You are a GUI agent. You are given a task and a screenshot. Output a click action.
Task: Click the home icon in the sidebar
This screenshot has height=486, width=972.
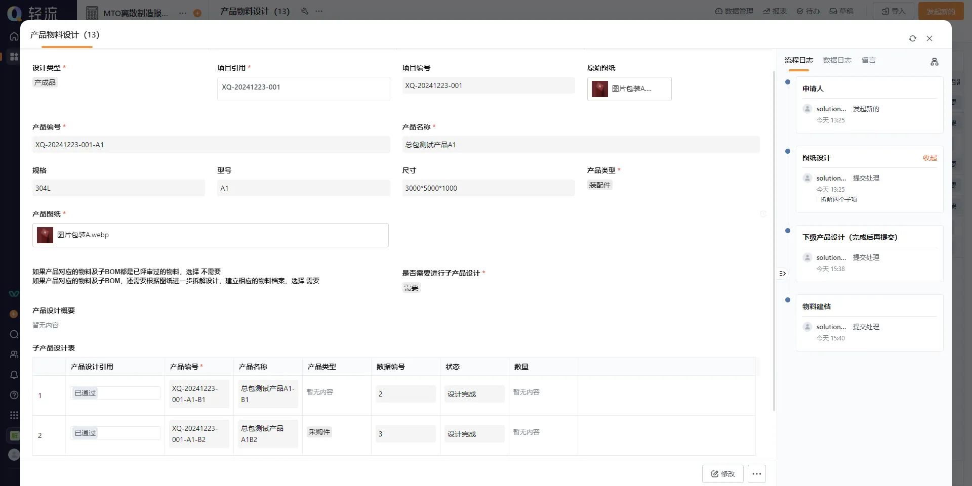pos(14,36)
